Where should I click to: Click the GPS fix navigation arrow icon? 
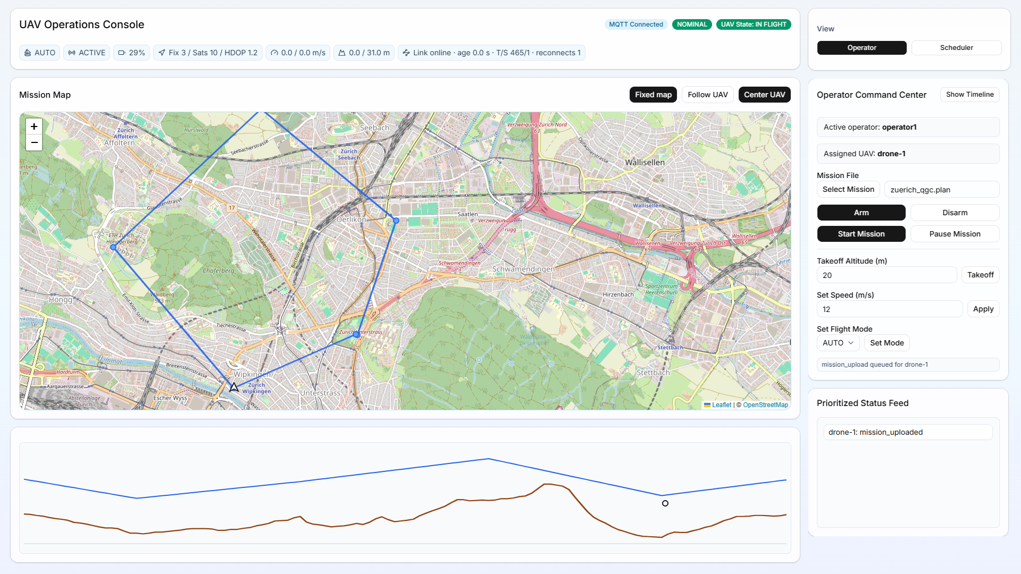pyautogui.click(x=162, y=53)
